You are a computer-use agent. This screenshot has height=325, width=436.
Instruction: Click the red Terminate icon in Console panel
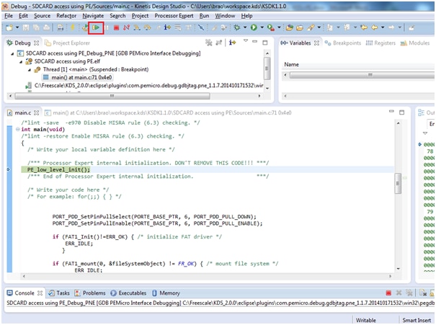click(388, 293)
